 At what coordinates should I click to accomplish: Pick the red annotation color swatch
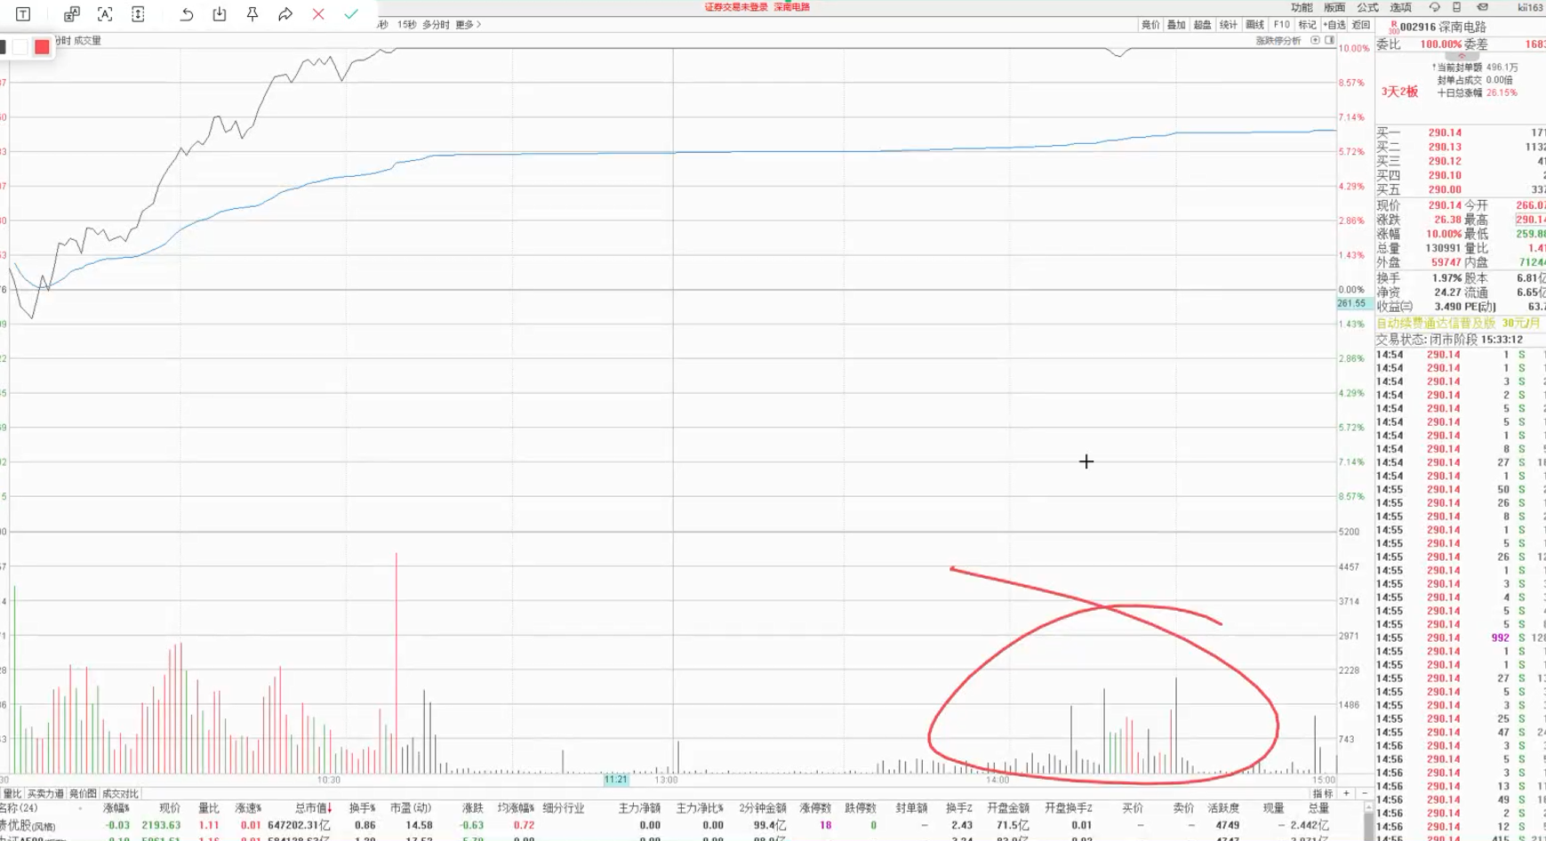tap(42, 47)
